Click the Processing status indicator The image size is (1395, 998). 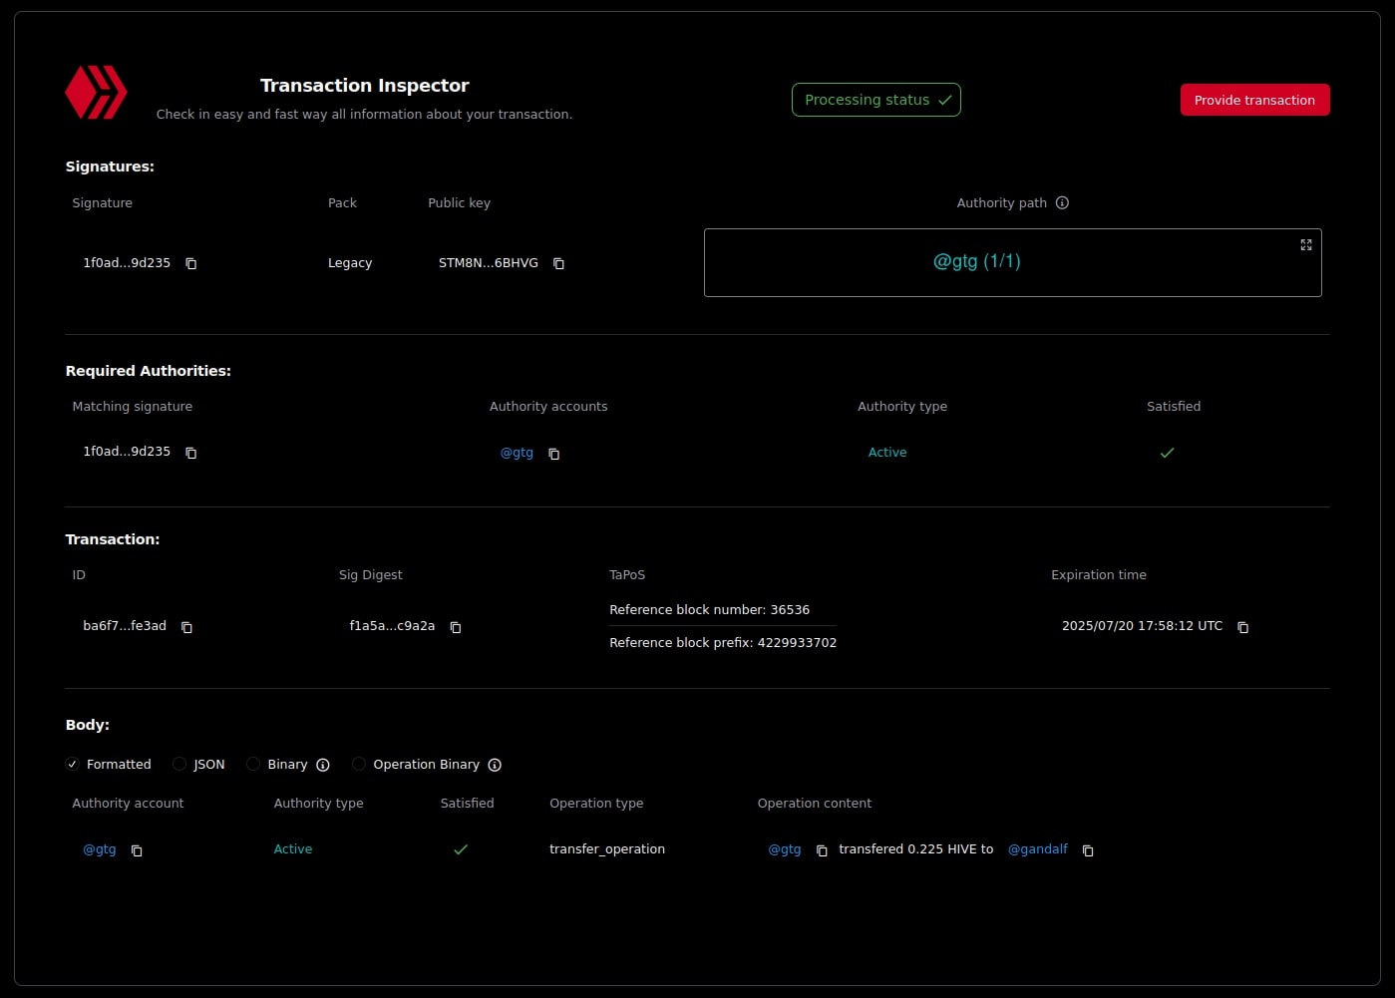pyautogui.click(x=875, y=100)
